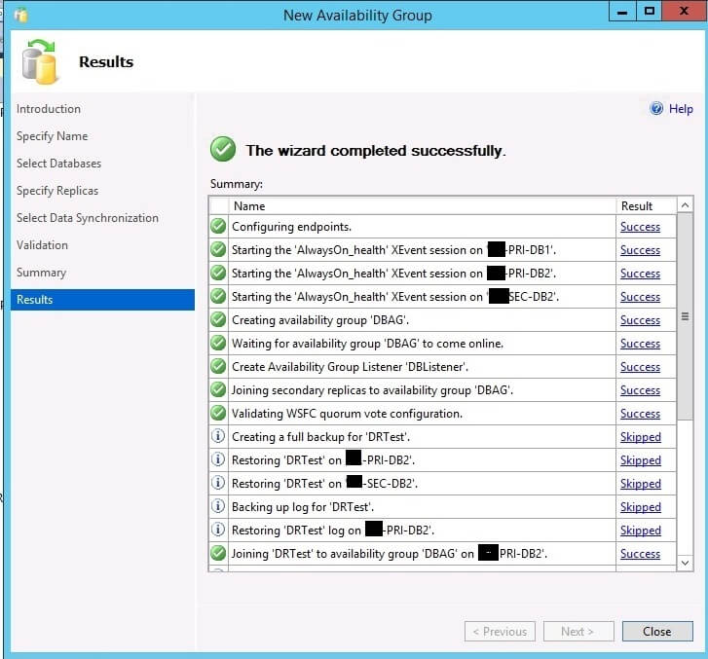Screen dimensions: 708x659
Task: Select the 'Configuring endpoints.' row text
Action: pos(291,227)
